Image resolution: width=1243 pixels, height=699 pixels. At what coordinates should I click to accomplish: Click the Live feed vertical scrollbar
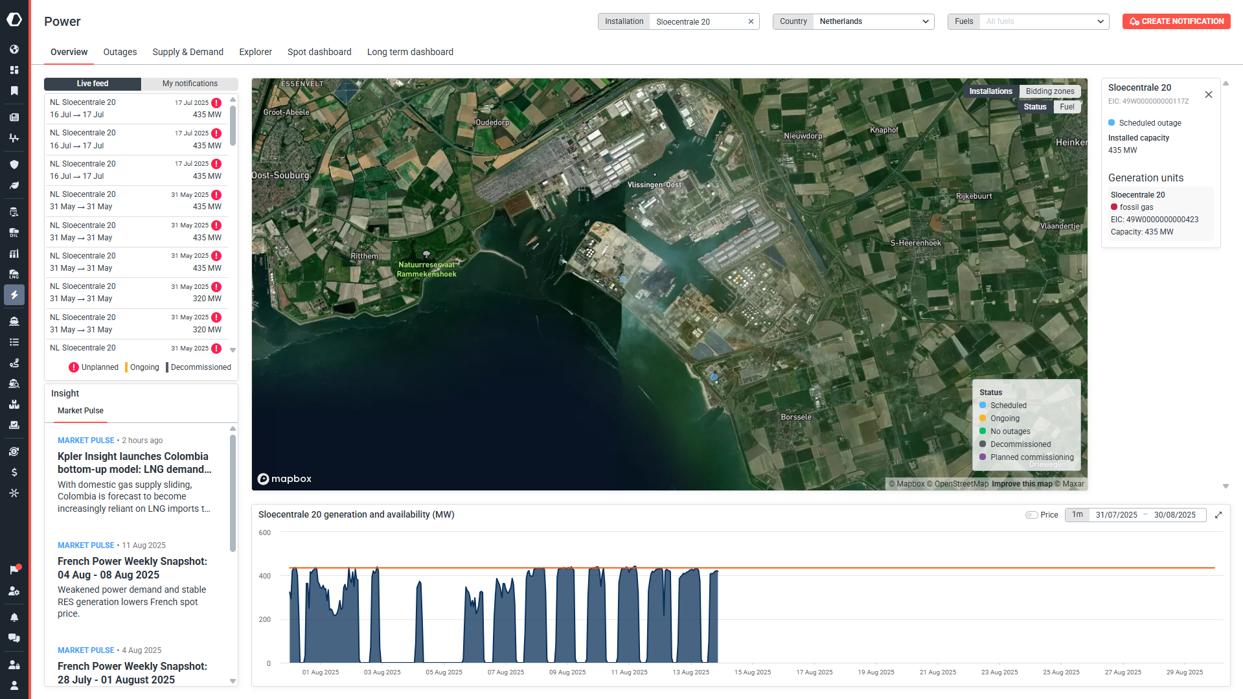[233, 126]
